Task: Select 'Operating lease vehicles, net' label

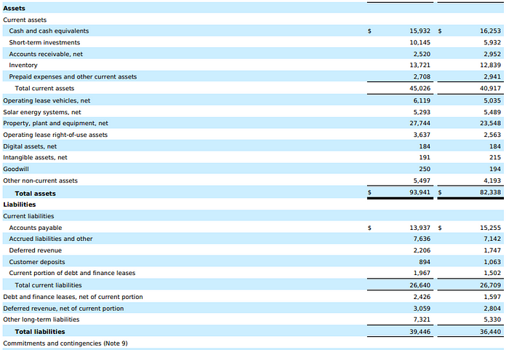Action: (x=47, y=100)
